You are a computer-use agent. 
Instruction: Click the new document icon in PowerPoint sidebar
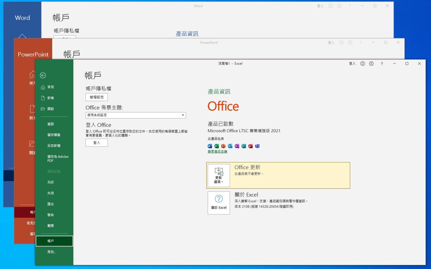click(32, 109)
